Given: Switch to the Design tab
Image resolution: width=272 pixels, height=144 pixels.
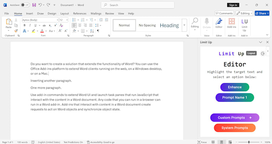Looking at the screenshot, I should (52, 13).
